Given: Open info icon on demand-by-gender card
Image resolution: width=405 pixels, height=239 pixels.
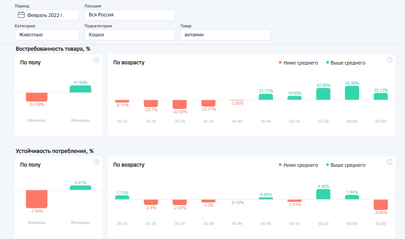Looking at the screenshot, I should coord(96,60).
